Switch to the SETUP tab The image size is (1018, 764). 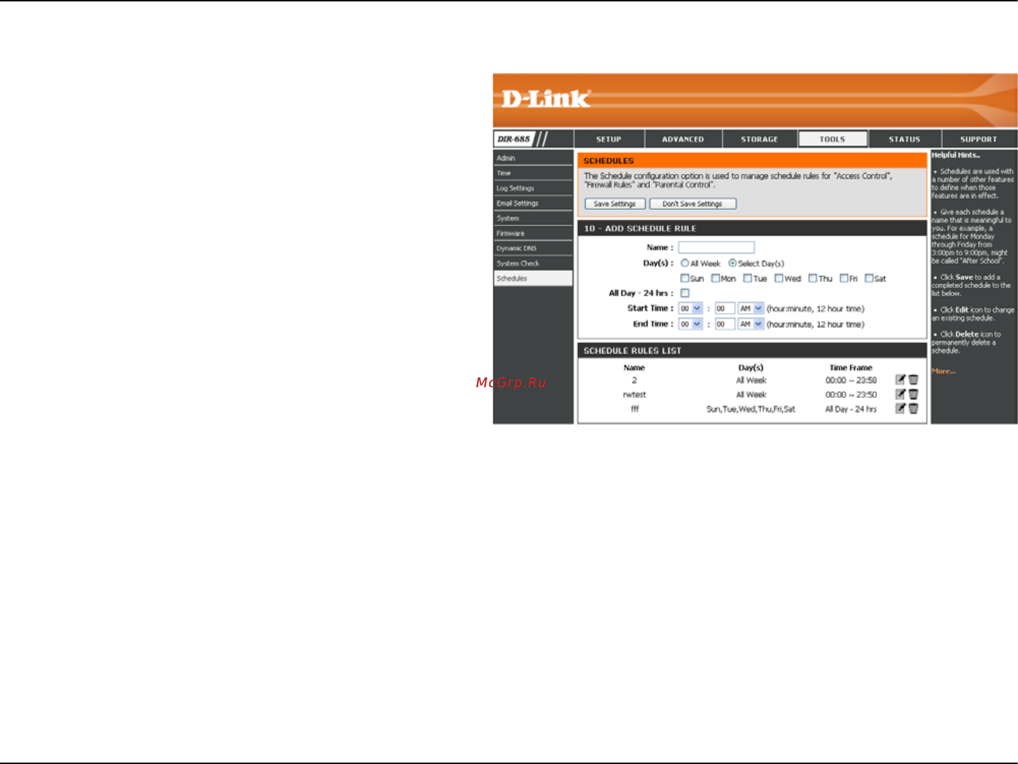tap(609, 139)
